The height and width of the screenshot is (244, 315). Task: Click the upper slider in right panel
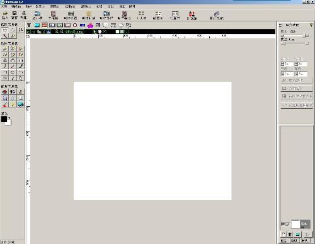[294, 36]
